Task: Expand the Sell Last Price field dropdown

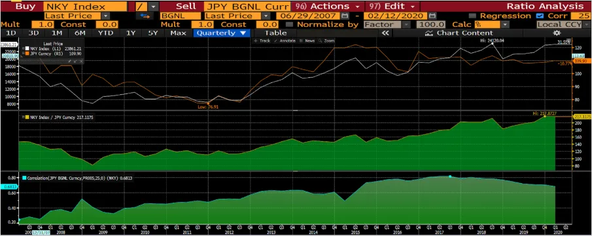Action: click(x=266, y=16)
